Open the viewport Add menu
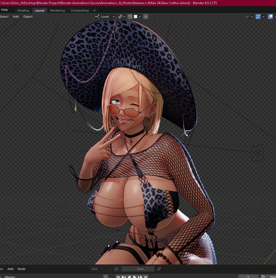 16,17
